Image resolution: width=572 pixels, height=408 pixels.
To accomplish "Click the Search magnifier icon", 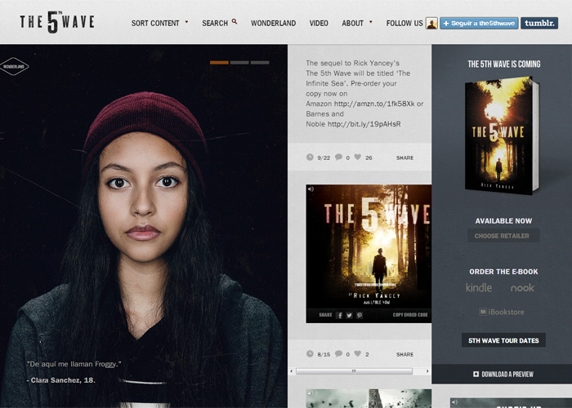I will [235, 22].
